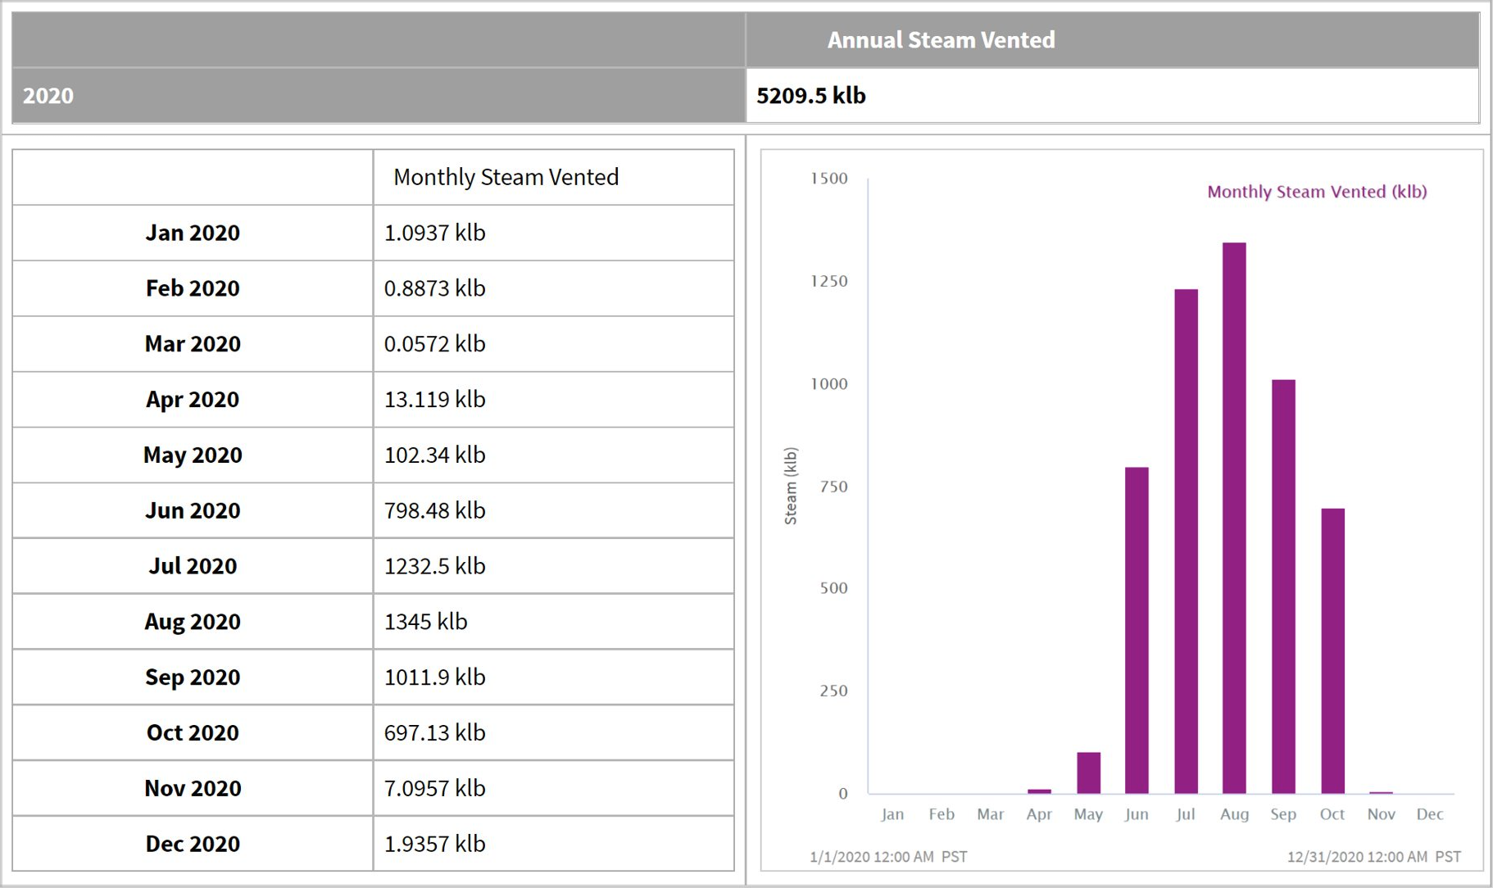Click the 0.0572 klb value
Image resolution: width=1493 pixels, height=888 pixels.
(x=434, y=343)
